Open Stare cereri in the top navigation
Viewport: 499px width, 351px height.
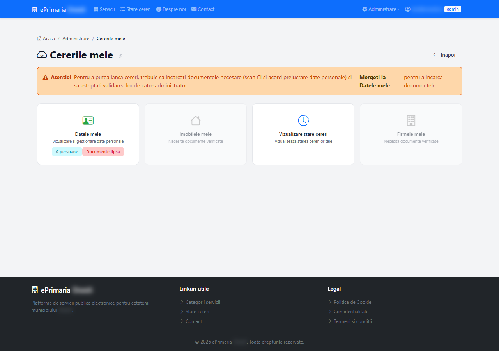tap(135, 9)
